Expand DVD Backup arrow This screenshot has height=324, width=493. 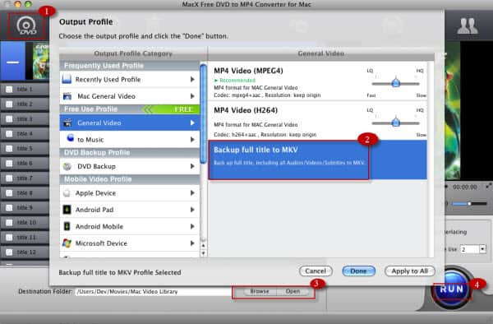[192, 166]
